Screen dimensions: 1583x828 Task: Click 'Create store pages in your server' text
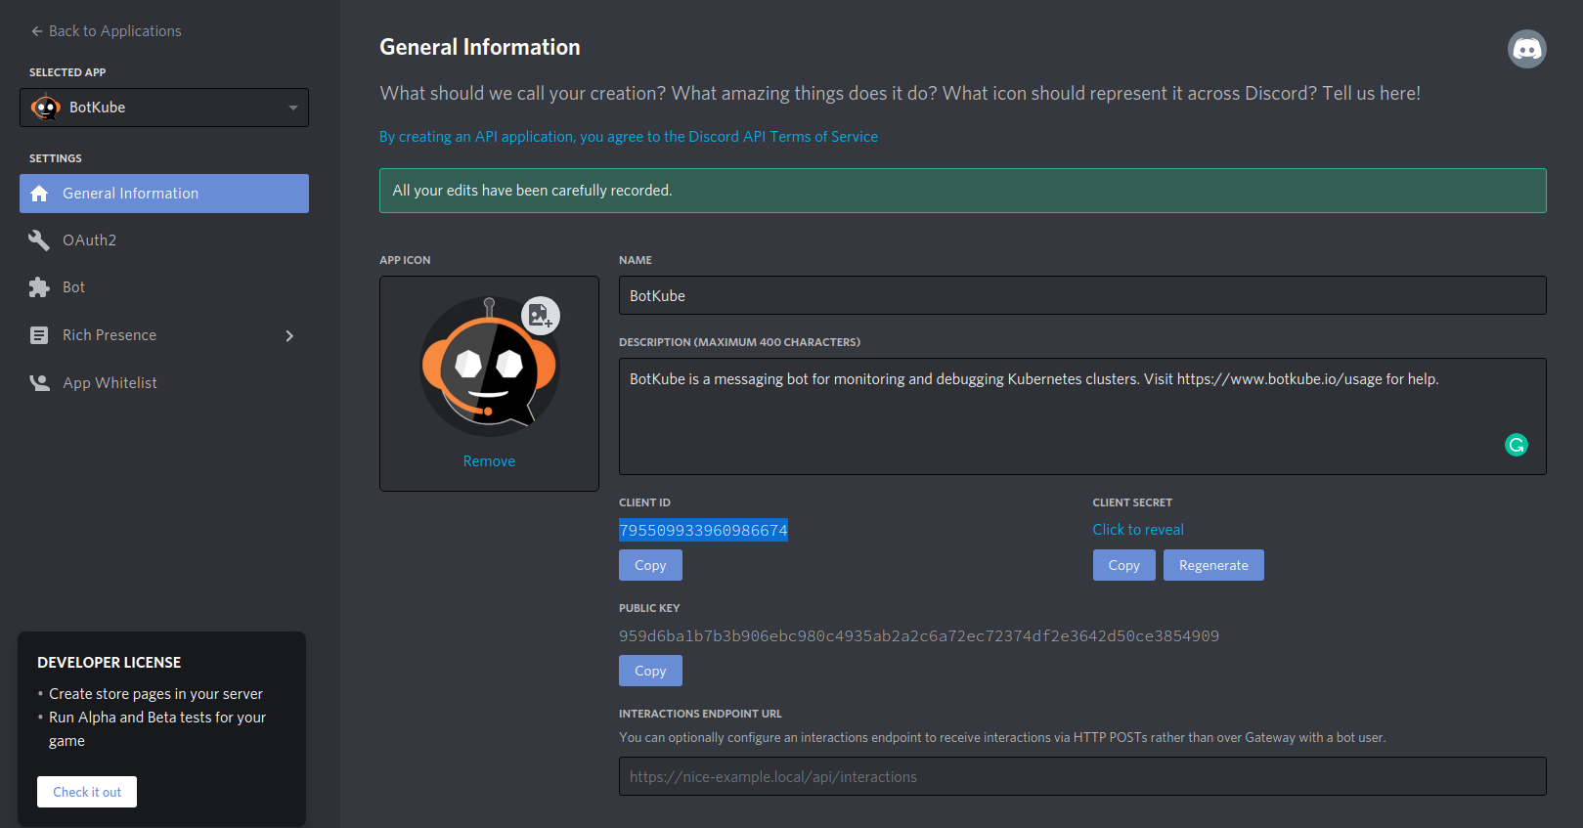coord(156,694)
